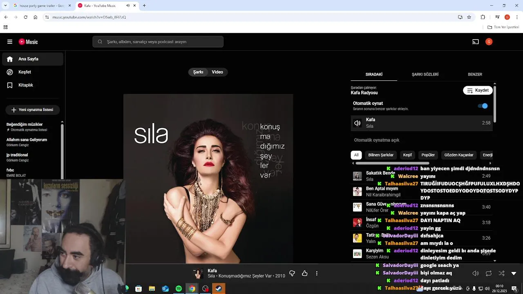The width and height of the screenshot is (523, 294).
Task: Click the YouTube Music logo
Action: 28,42
